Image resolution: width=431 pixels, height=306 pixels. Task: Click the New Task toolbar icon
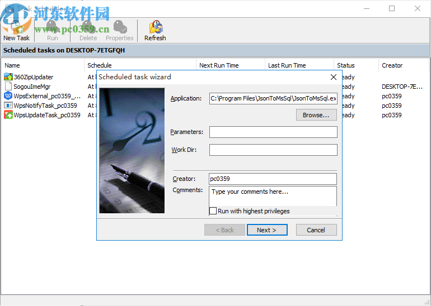point(16,30)
